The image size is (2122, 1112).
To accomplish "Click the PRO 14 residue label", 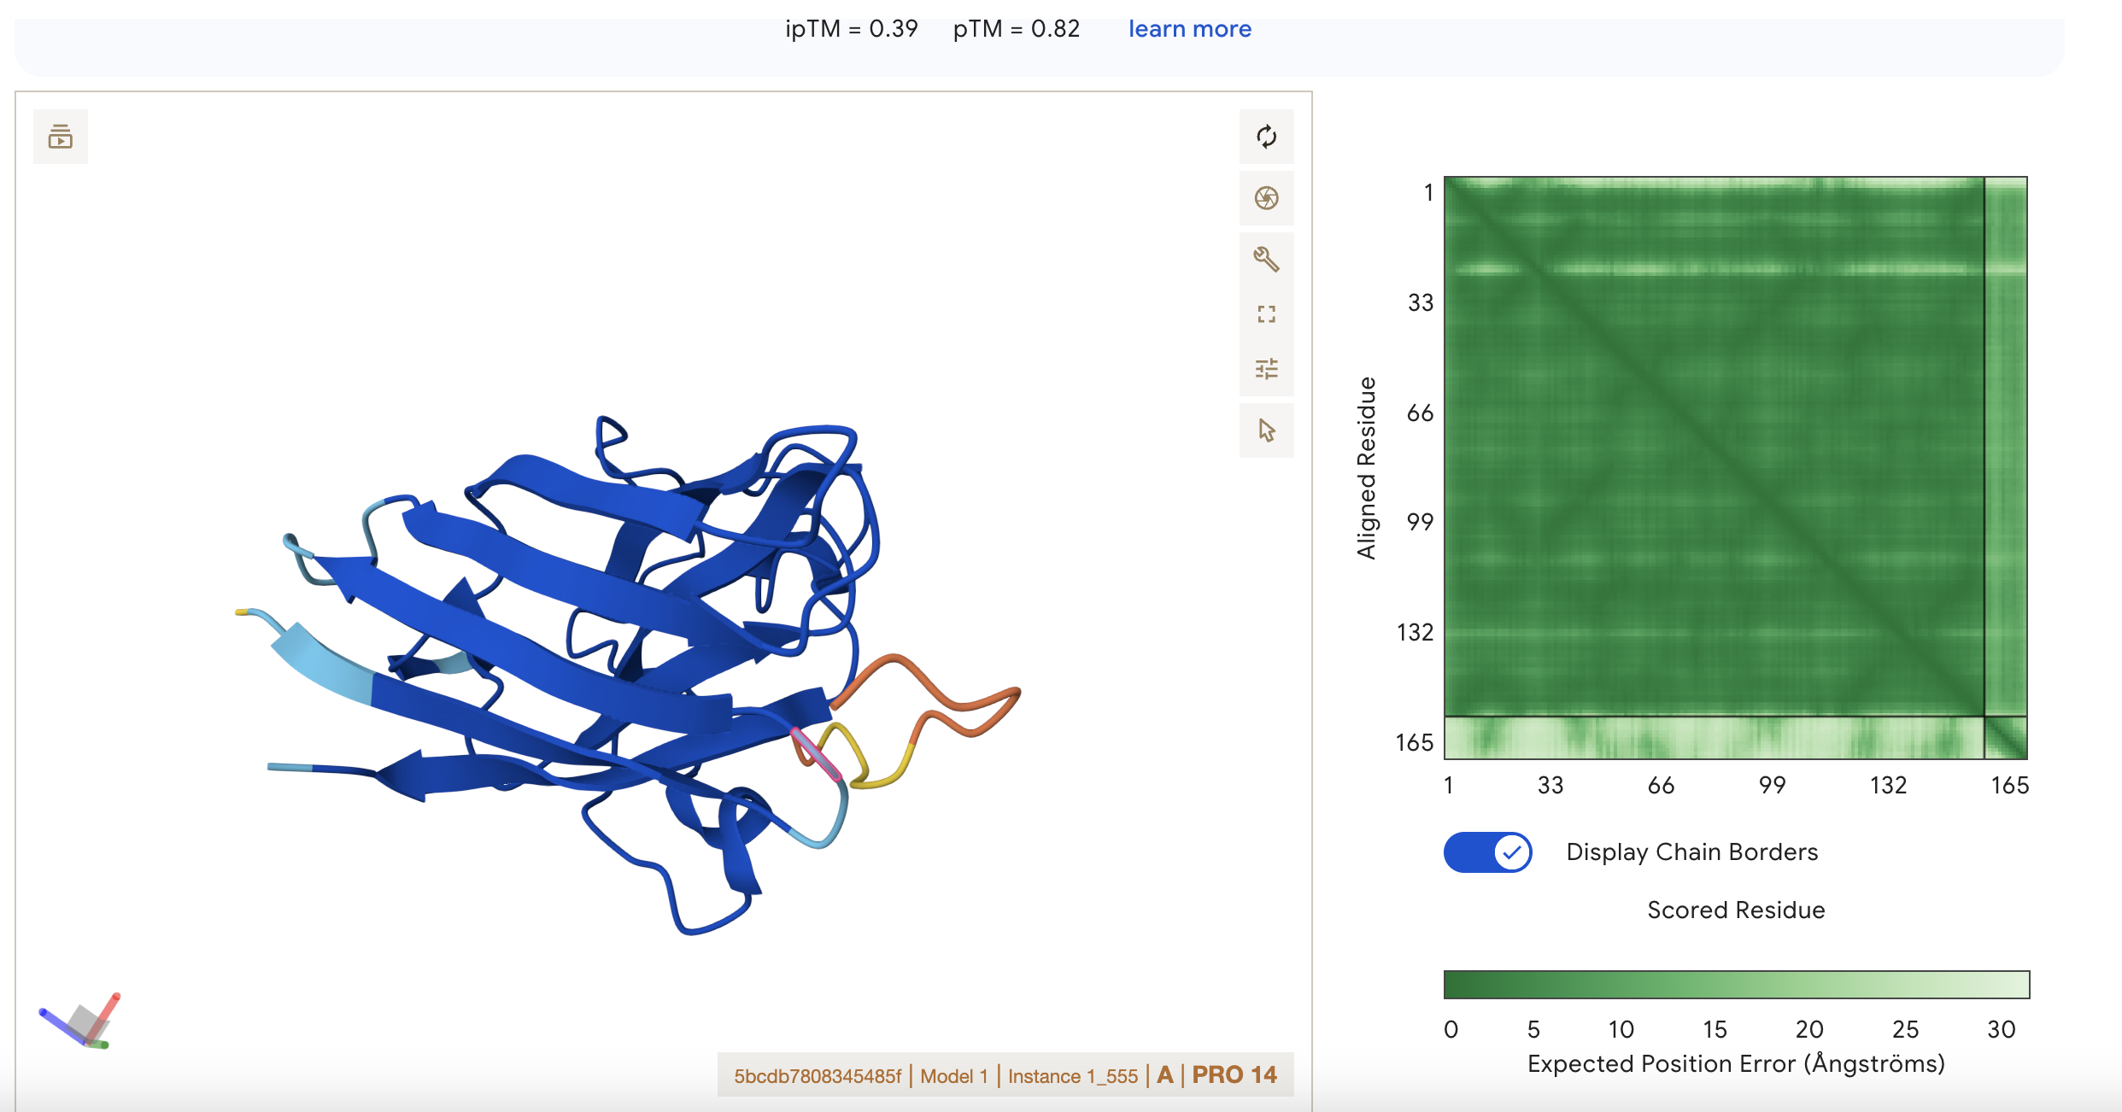I will point(1234,1075).
